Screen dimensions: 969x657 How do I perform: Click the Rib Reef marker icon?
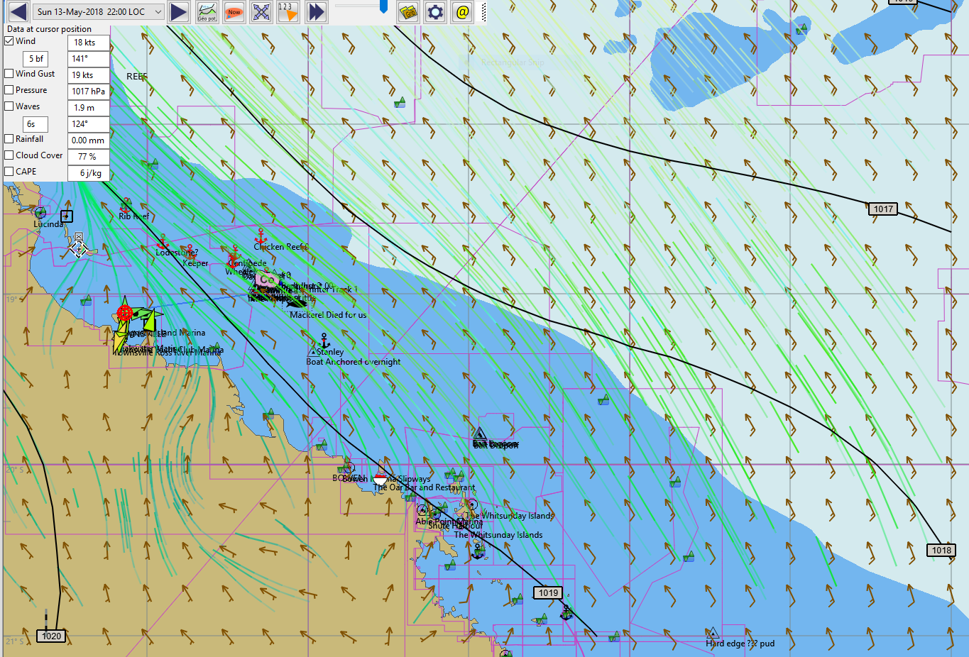tap(126, 204)
